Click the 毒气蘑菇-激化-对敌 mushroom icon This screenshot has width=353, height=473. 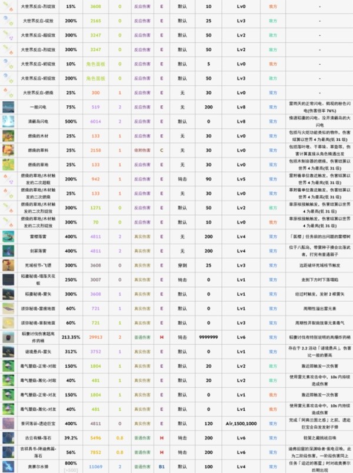pyautogui.click(x=8, y=381)
